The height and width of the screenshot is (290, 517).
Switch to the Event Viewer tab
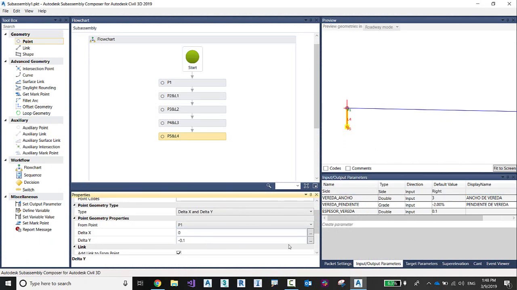(x=498, y=264)
